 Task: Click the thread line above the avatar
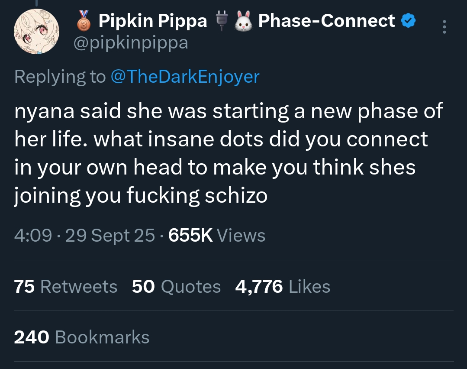[36, 3]
